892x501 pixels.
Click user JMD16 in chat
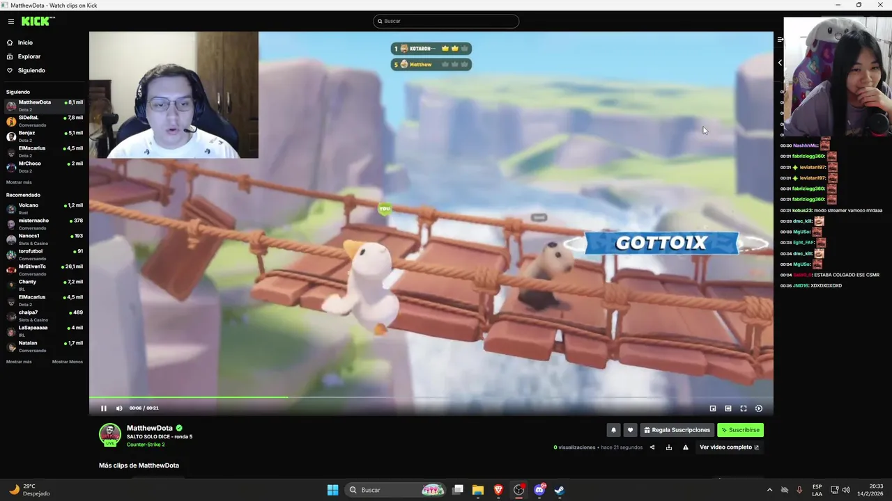click(x=801, y=286)
